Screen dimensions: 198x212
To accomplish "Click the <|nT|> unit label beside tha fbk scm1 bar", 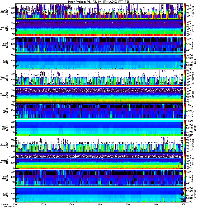I will pyautogui.click(x=195, y=61).
